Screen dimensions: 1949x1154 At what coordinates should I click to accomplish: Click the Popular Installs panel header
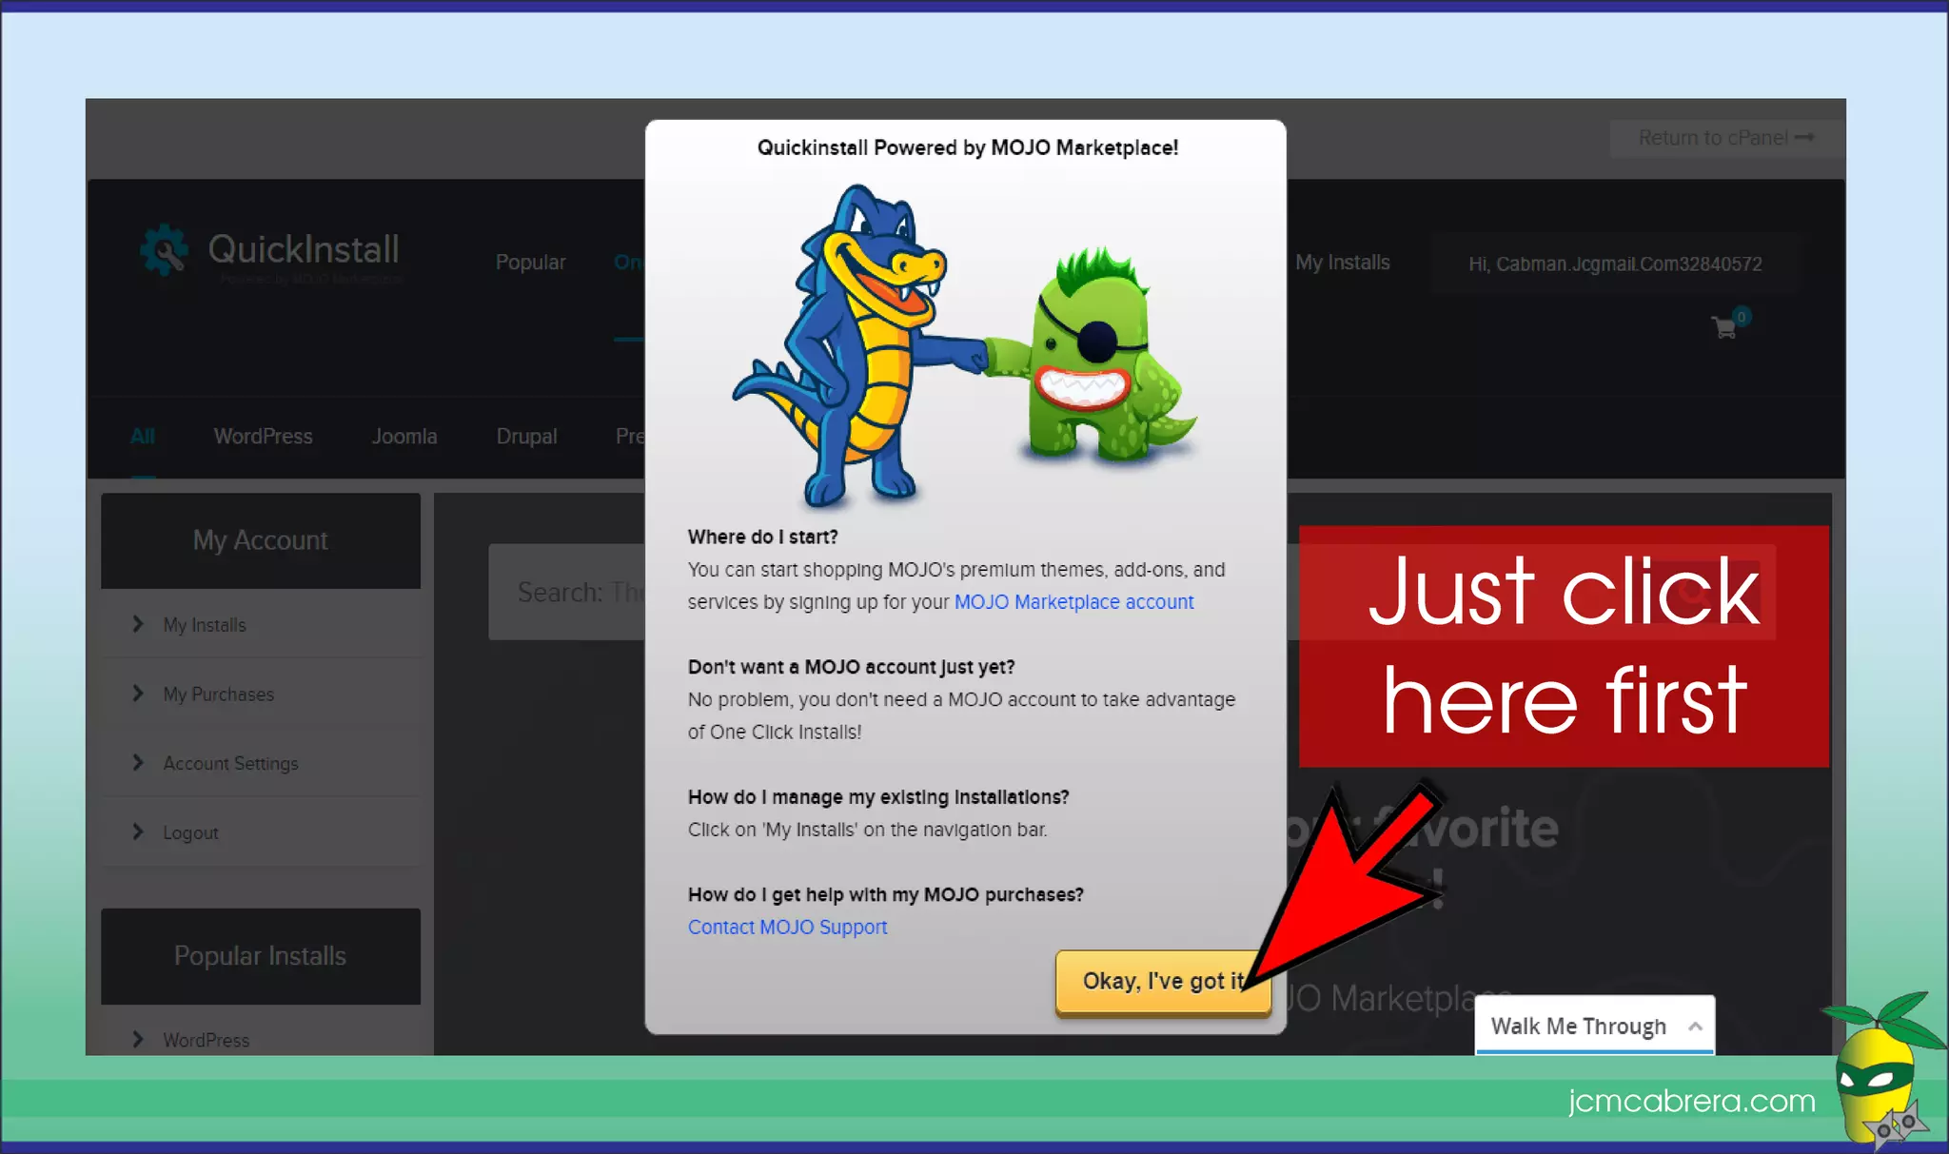coord(261,956)
